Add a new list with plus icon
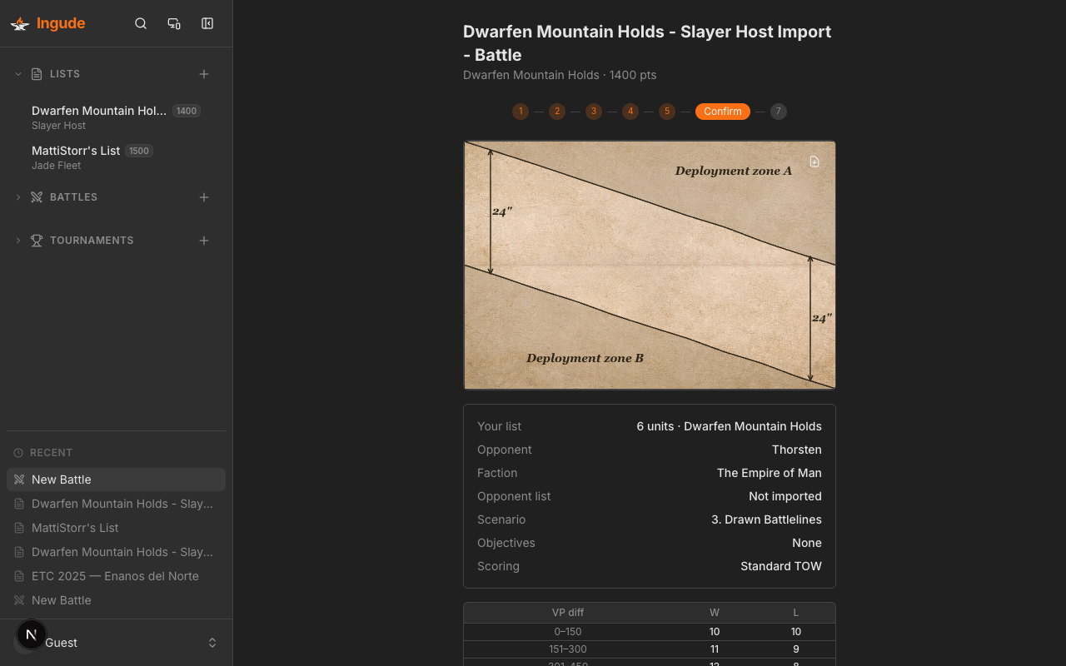The height and width of the screenshot is (666, 1066). click(x=204, y=74)
